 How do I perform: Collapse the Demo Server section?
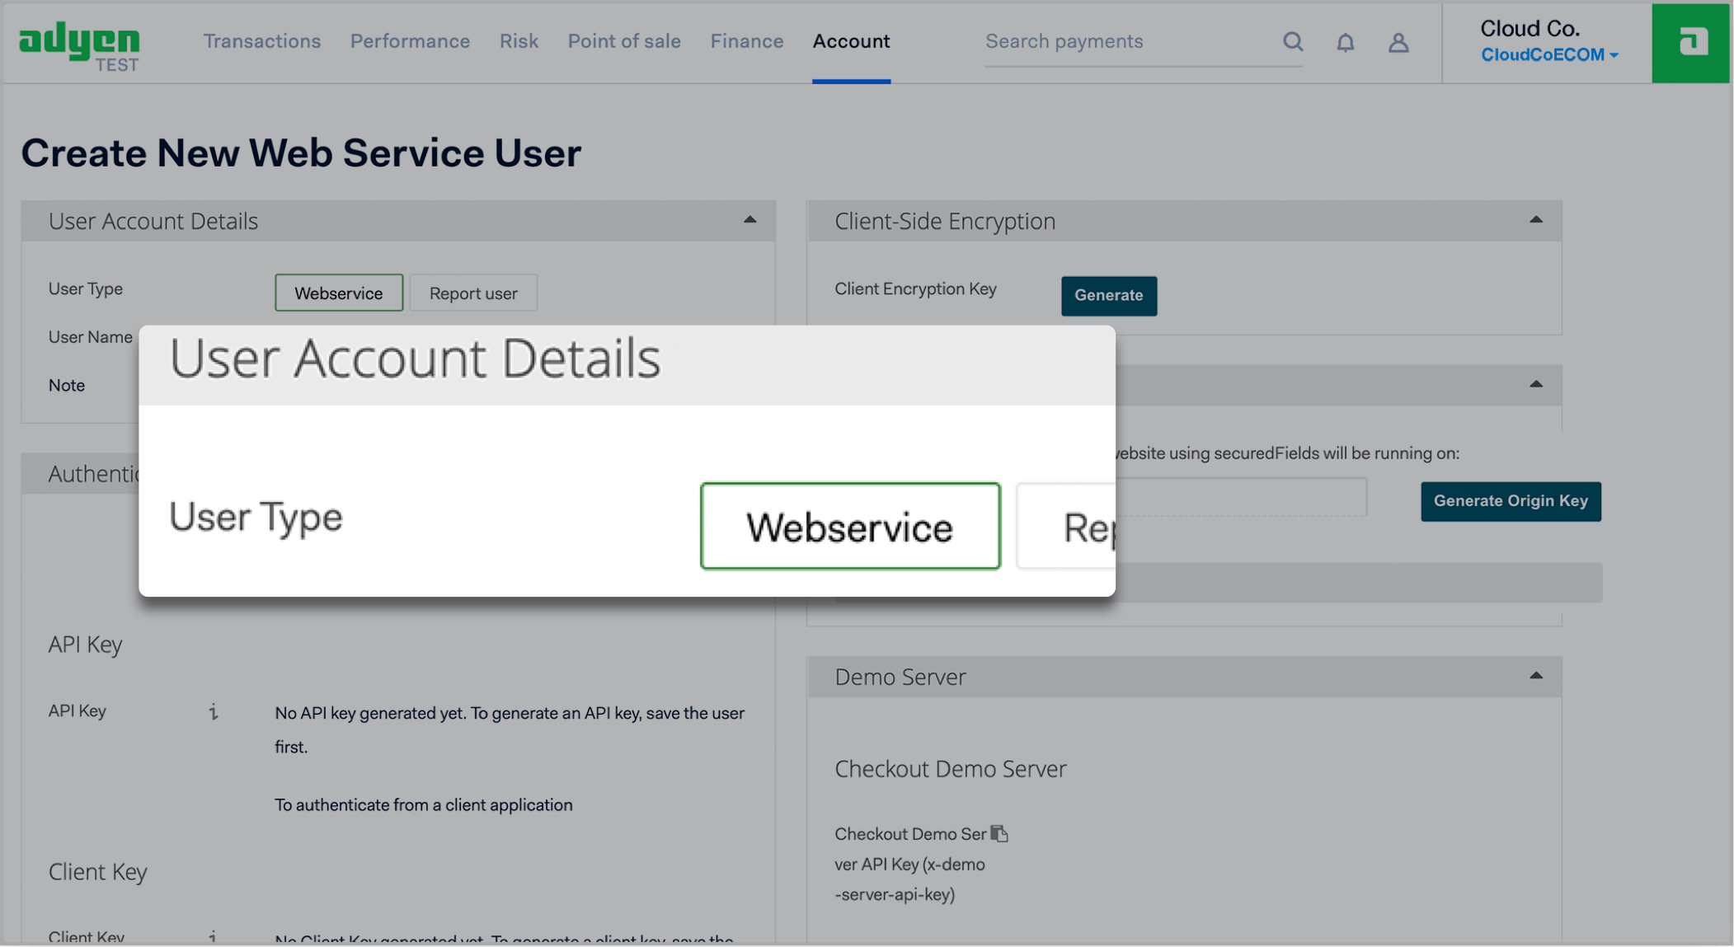(x=1535, y=676)
